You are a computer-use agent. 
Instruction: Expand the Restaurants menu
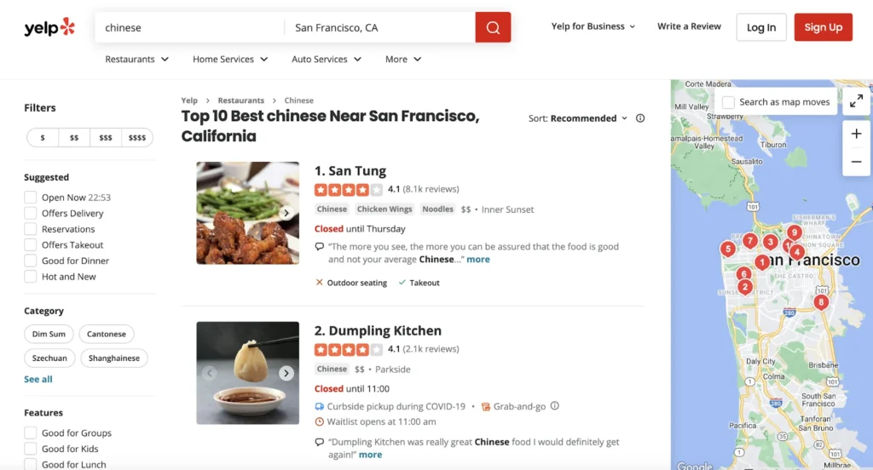tap(136, 60)
